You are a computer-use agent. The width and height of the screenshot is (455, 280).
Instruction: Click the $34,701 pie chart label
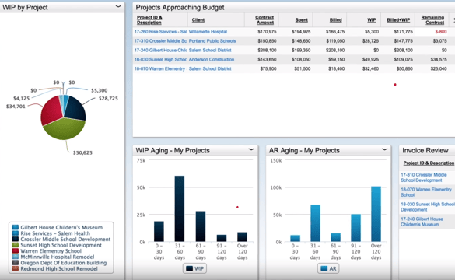pyautogui.click(x=16, y=107)
